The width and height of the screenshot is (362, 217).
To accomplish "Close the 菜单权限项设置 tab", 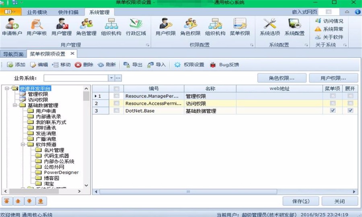I will tap(72, 54).
